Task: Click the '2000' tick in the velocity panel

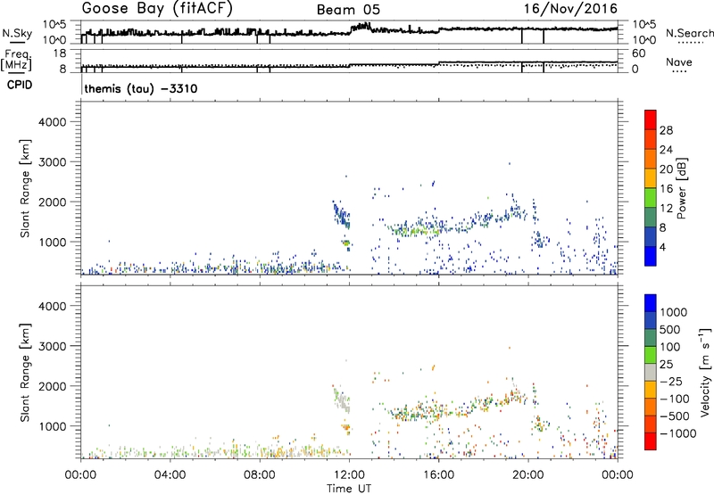Action: tap(53, 386)
